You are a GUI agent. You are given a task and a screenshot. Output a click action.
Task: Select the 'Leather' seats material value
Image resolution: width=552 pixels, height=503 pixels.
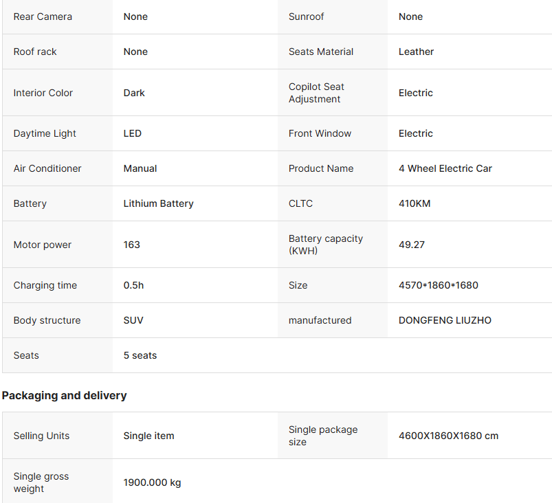(416, 52)
